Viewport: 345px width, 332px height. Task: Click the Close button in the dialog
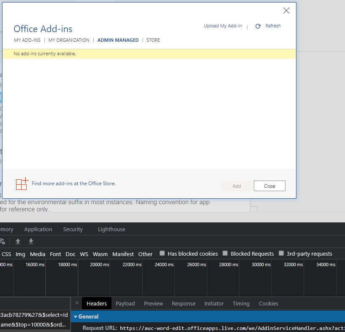click(269, 186)
